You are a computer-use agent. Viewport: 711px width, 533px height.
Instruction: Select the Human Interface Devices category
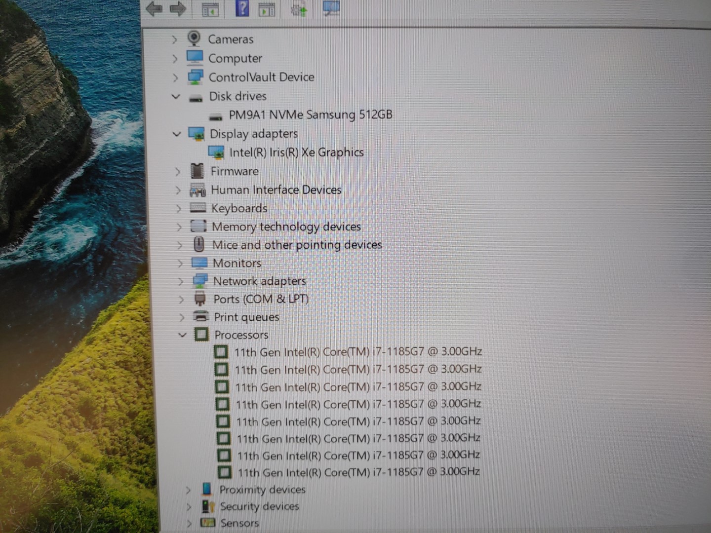click(276, 190)
